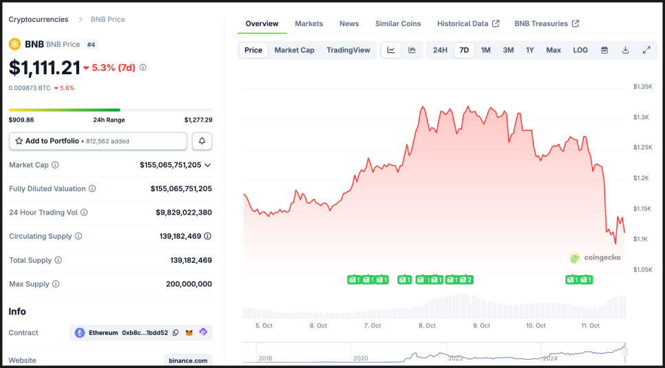The height and width of the screenshot is (368, 665).
Task: Choose the Max time range option
Action: pyautogui.click(x=553, y=50)
